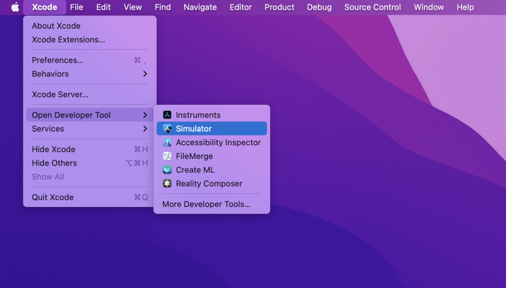
Task: Expand the Services submenu chevron
Action: (145, 128)
